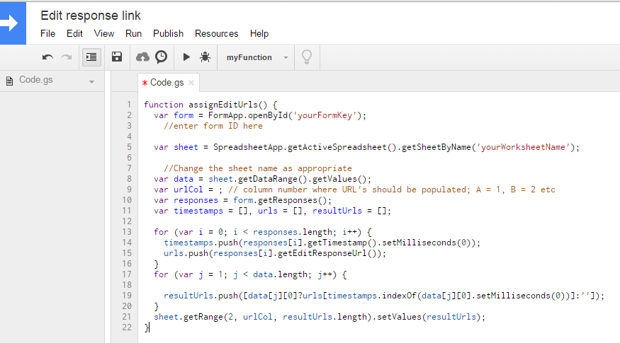Place cursor on 'yourFormKey' string
The image size is (620, 343).
tap(325, 115)
